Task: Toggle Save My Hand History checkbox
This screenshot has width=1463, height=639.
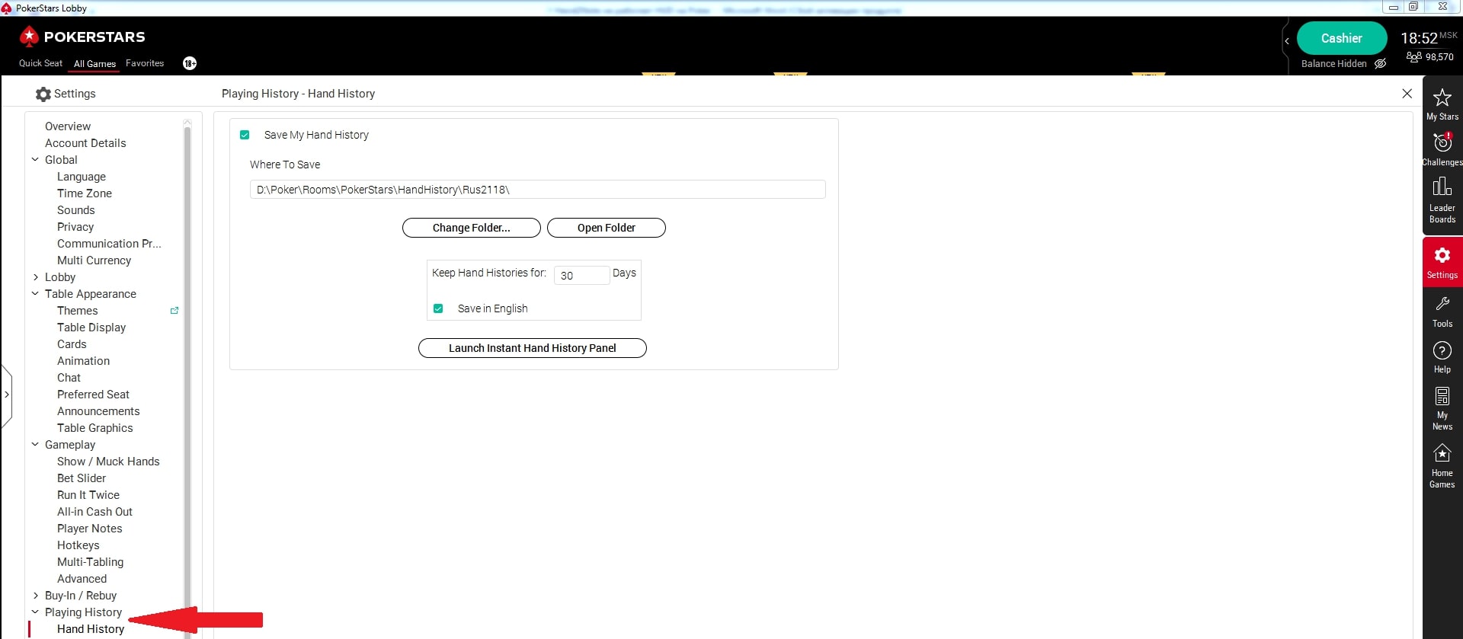Action: coord(245,135)
